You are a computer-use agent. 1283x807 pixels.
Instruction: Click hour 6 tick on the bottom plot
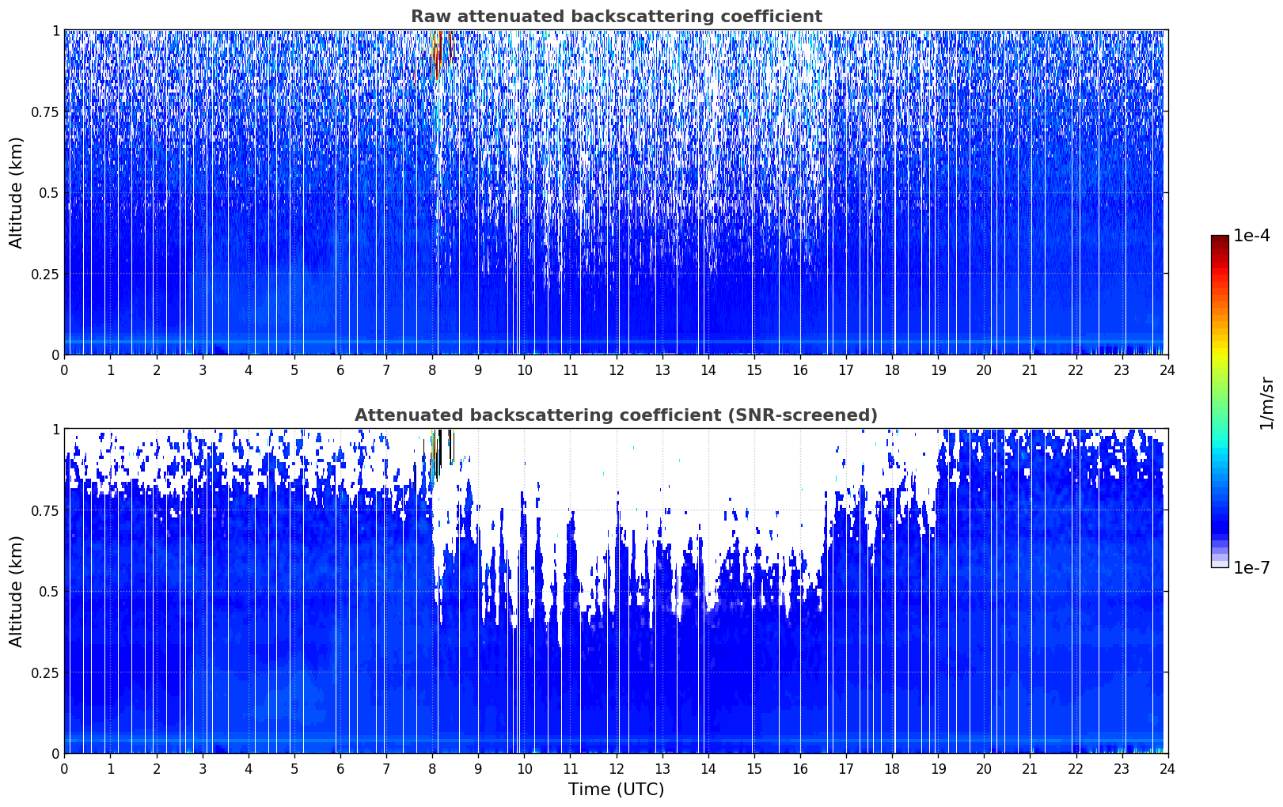point(340,768)
